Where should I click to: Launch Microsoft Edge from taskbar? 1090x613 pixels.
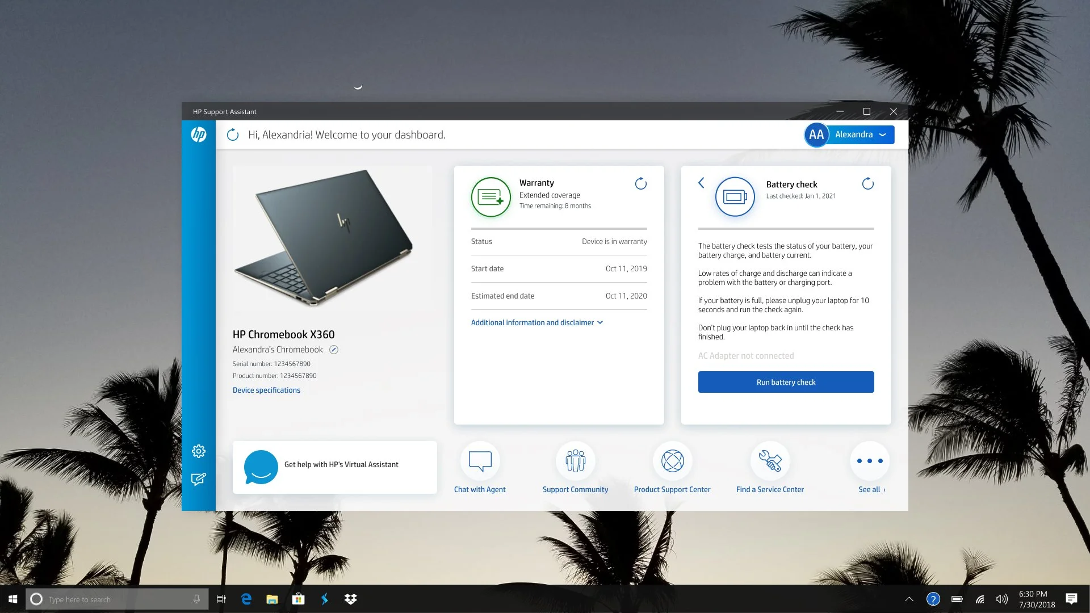click(246, 599)
